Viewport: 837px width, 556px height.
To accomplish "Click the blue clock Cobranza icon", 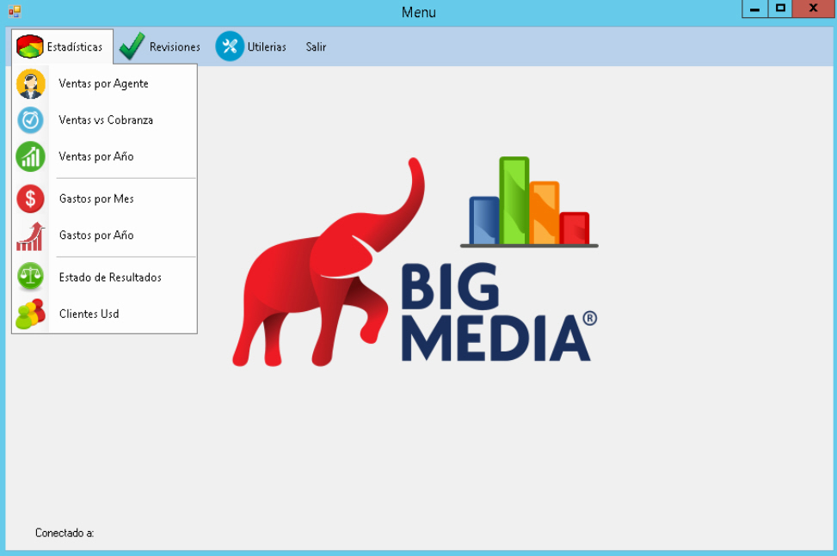I will point(31,120).
